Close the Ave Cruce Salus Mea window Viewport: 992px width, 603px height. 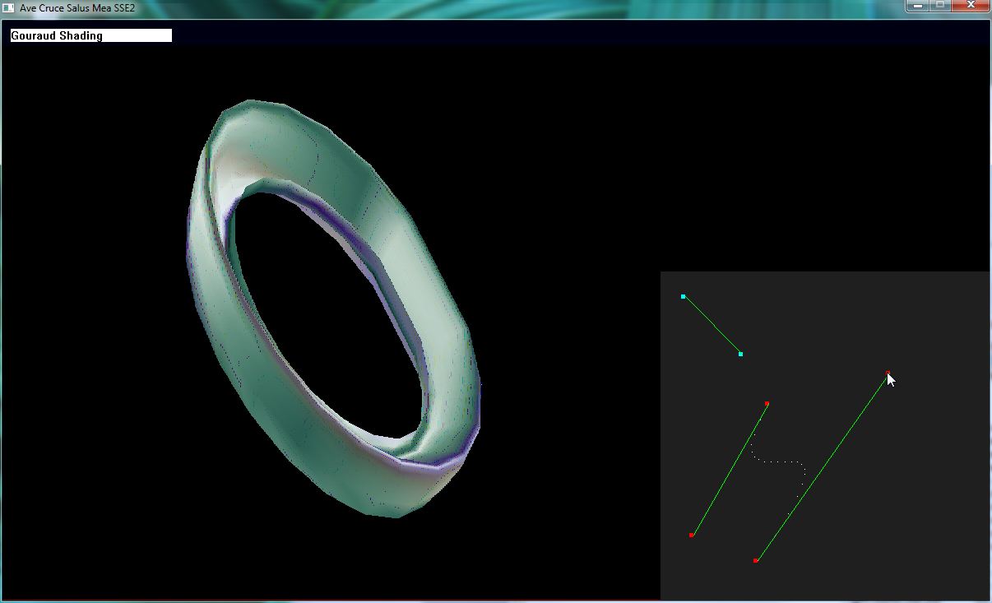(971, 6)
